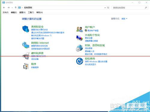Open User Accounts people icon
This screenshot has height=112, width=150.
tap(79, 29)
